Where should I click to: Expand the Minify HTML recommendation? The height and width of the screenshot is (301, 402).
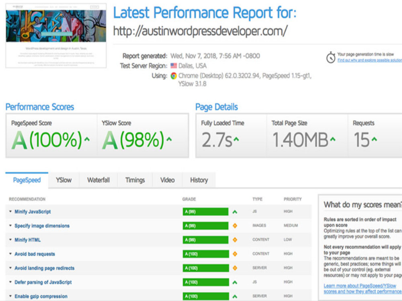(10, 240)
